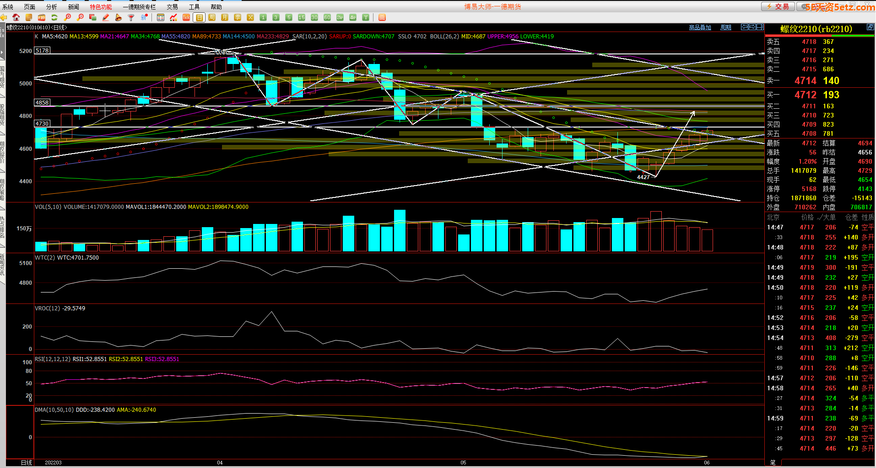Open the 期权策略 side tab

tap(2, 190)
